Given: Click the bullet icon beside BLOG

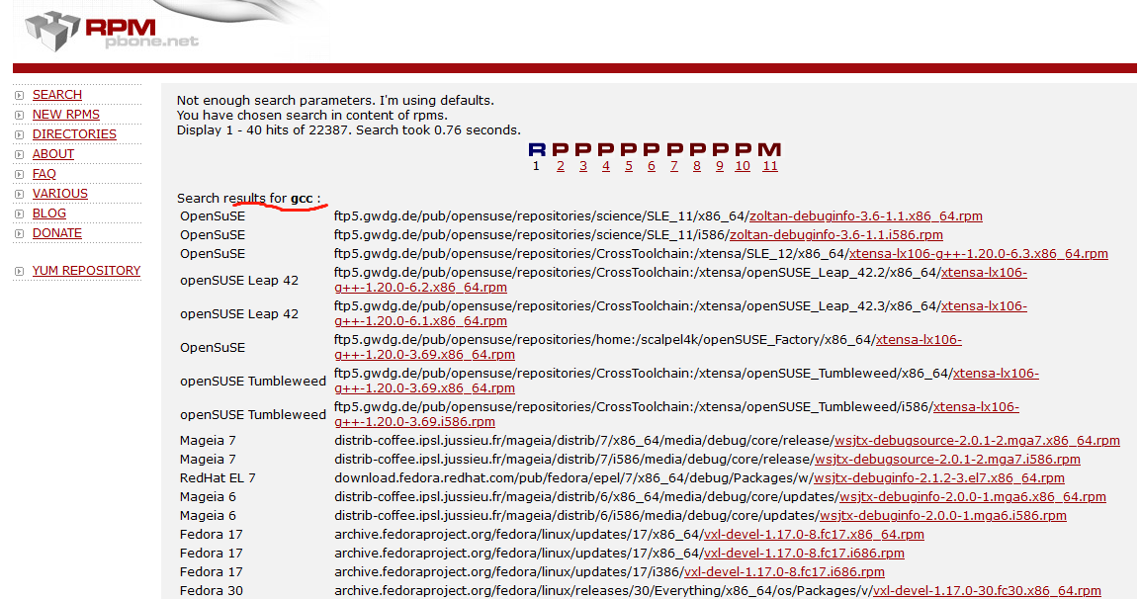Looking at the screenshot, I should 20,214.
